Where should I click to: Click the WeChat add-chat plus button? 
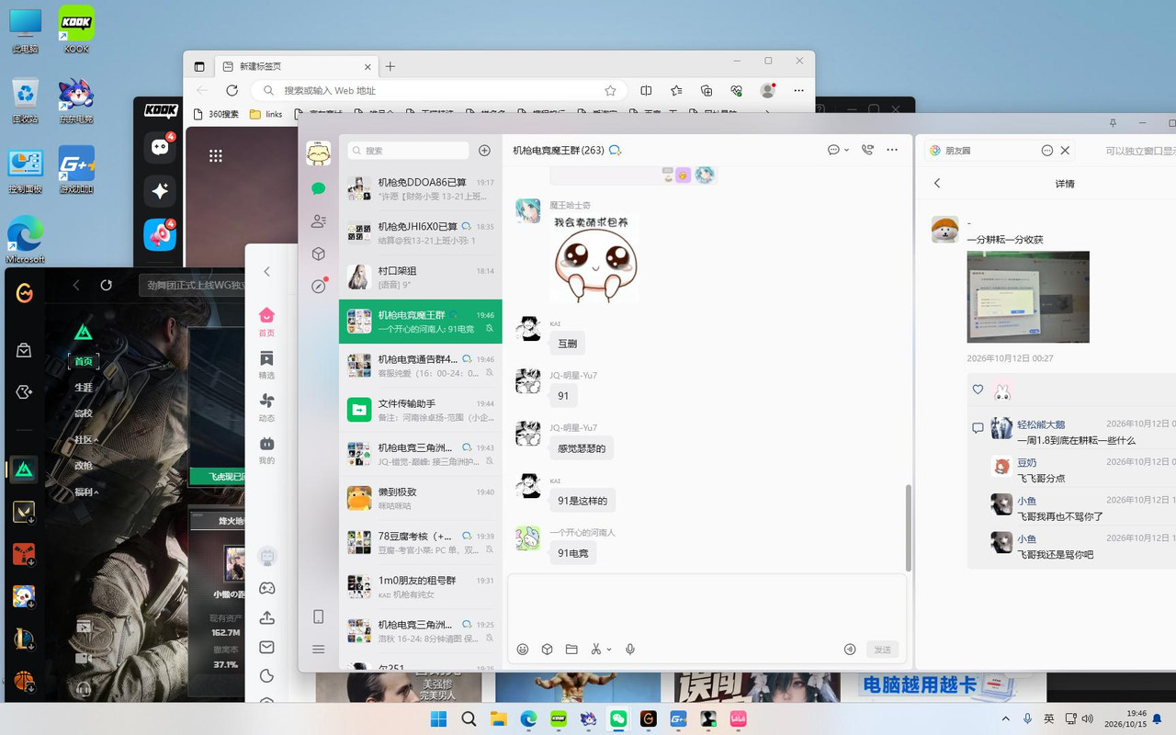485,151
